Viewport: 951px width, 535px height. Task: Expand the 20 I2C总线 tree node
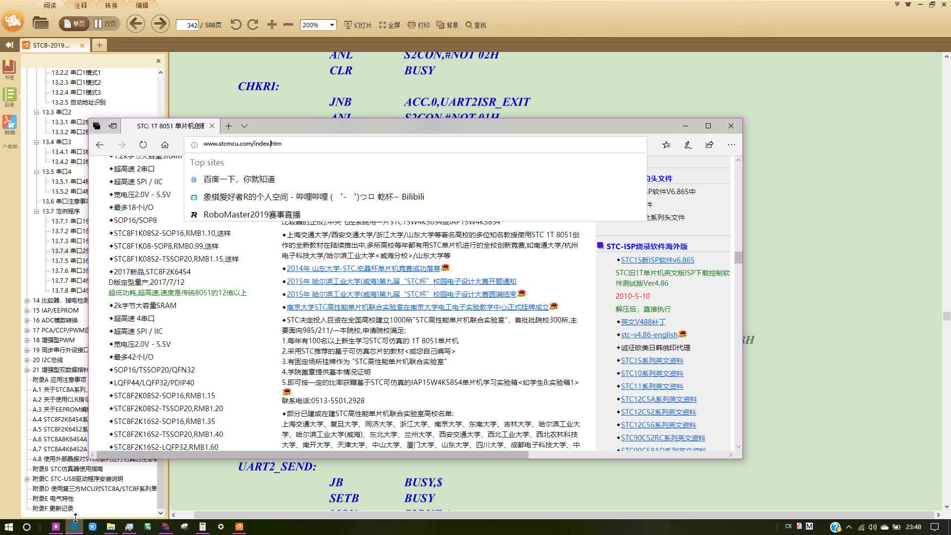(x=27, y=360)
